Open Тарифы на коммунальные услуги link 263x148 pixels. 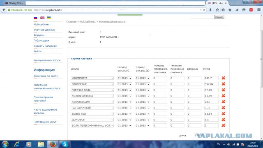tap(47, 87)
